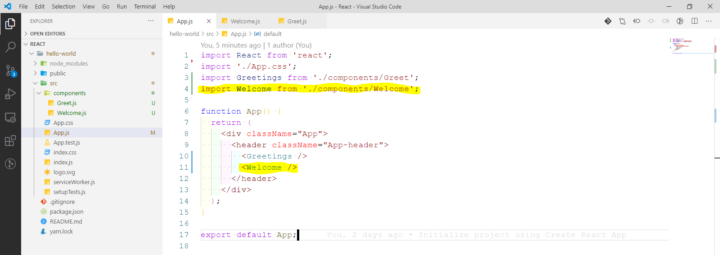The height and width of the screenshot is (255, 720).
Task: Open Greet.js in the file tree
Action: (67, 103)
